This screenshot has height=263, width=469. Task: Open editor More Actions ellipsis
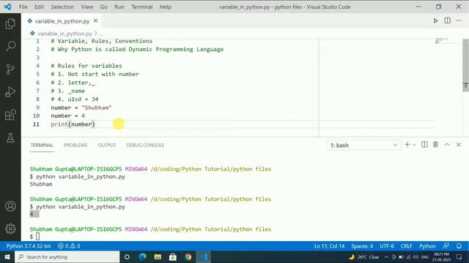(x=459, y=20)
